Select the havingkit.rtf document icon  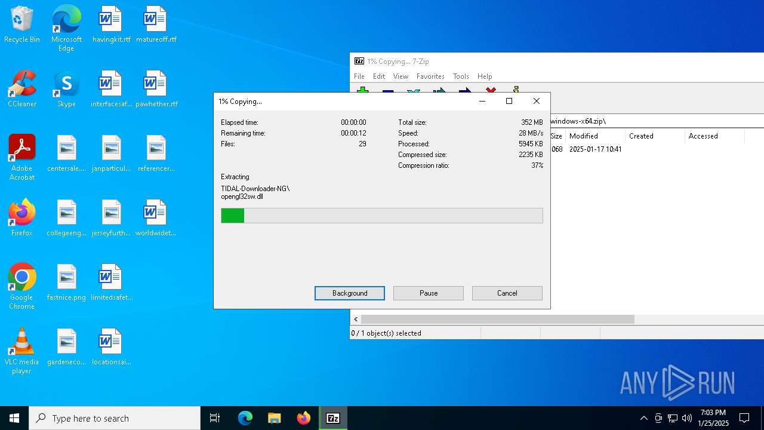tap(111, 24)
